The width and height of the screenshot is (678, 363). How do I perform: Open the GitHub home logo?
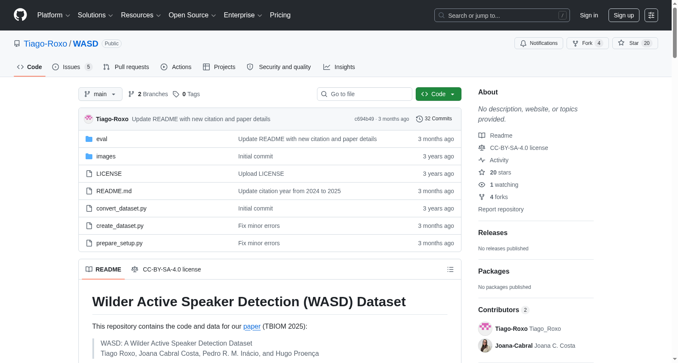point(20,15)
